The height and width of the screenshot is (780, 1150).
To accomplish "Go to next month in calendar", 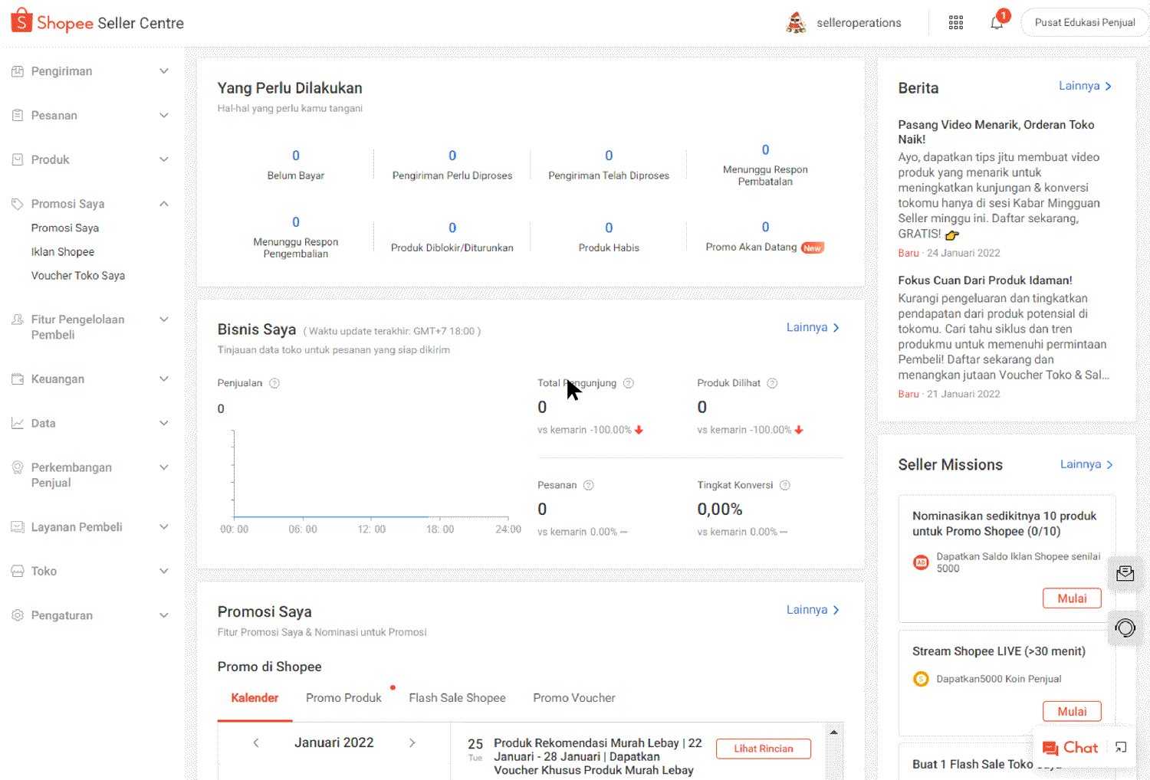I will click(x=412, y=742).
